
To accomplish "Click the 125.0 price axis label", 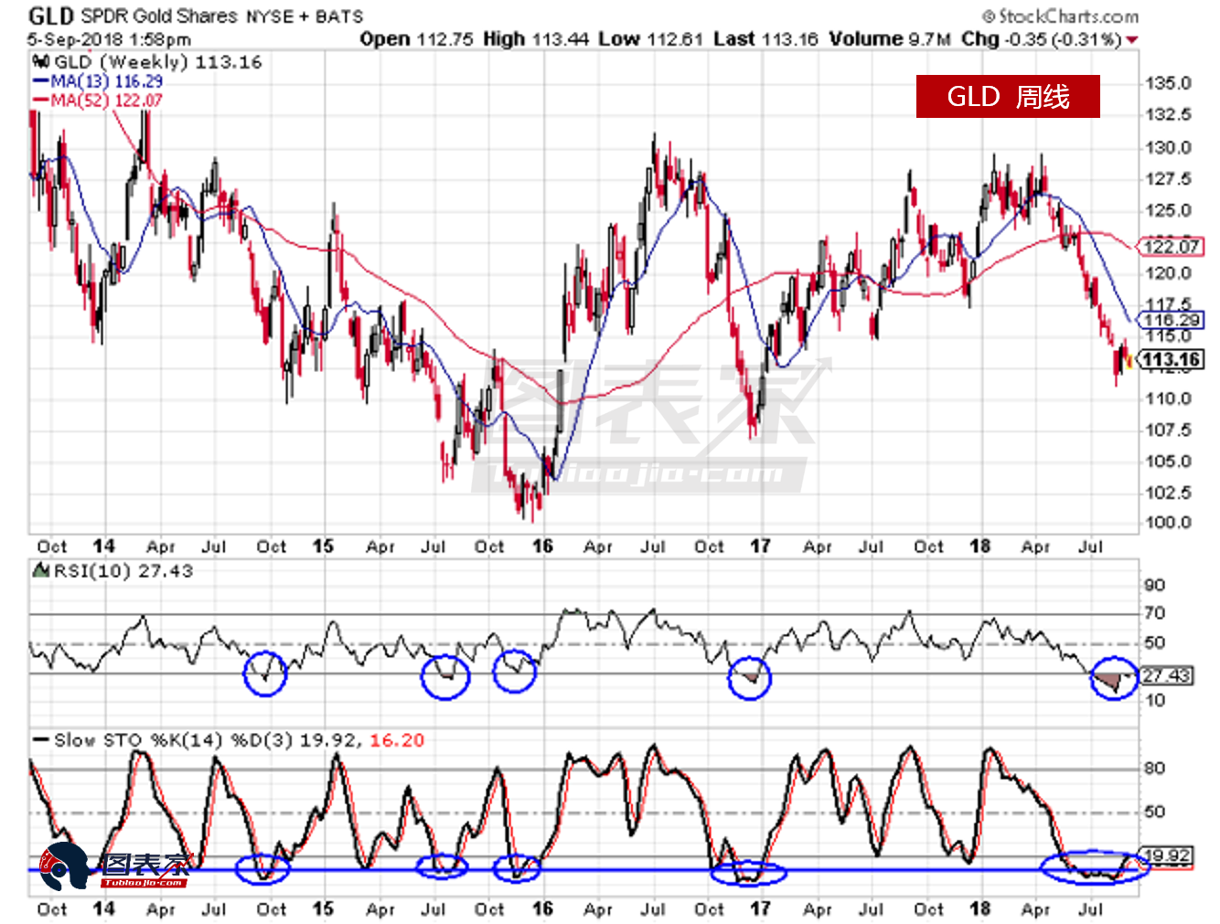I will tap(1169, 210).
